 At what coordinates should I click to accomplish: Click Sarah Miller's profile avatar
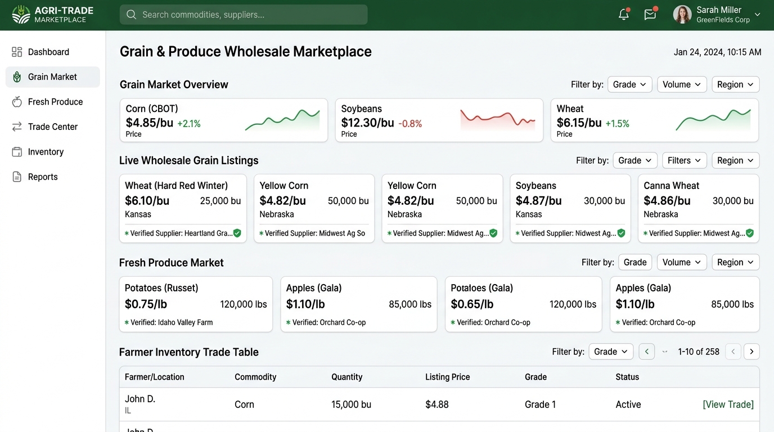682,15
